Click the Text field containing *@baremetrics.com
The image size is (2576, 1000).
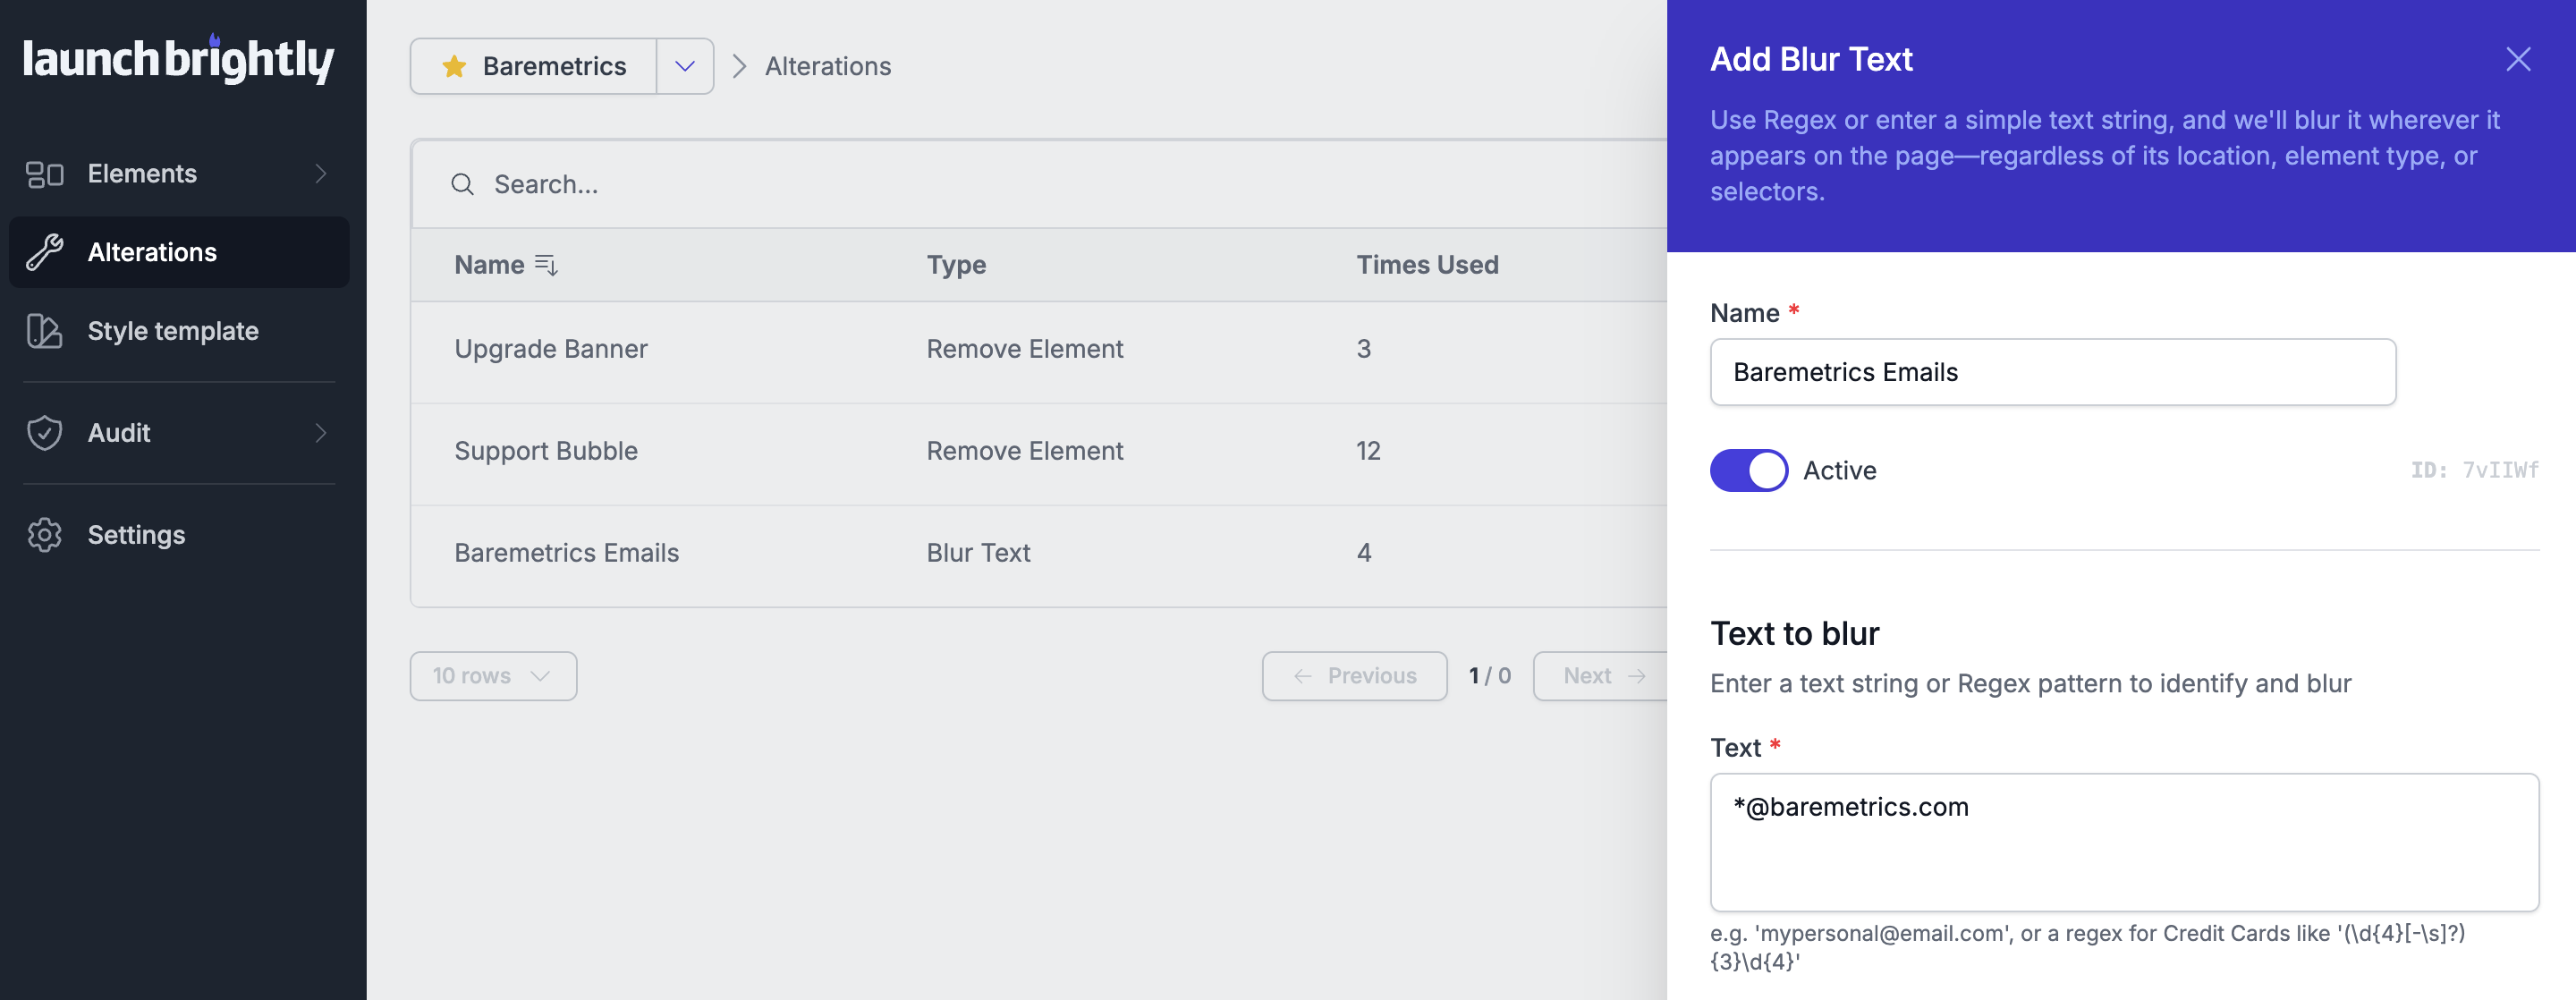point(2124,842)
